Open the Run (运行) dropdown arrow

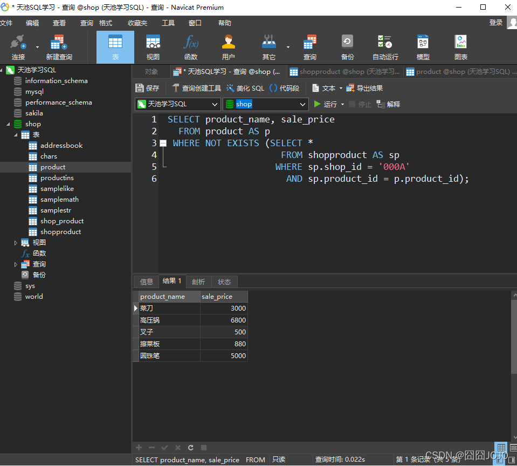tap(342, 104)
